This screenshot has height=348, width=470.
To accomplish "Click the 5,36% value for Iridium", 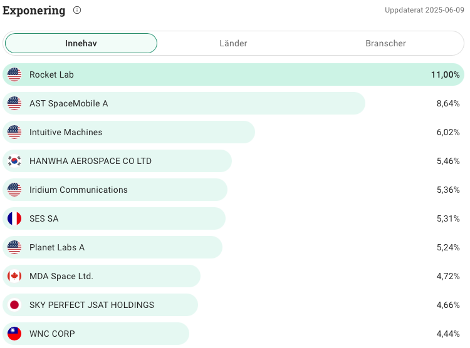I will (x=448, y=190).
